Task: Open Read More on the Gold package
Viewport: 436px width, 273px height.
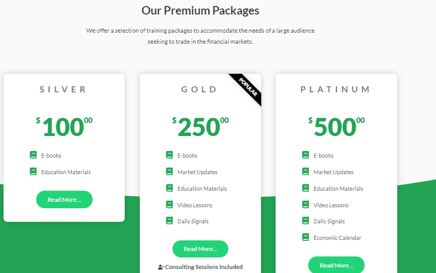Action: 200,249
